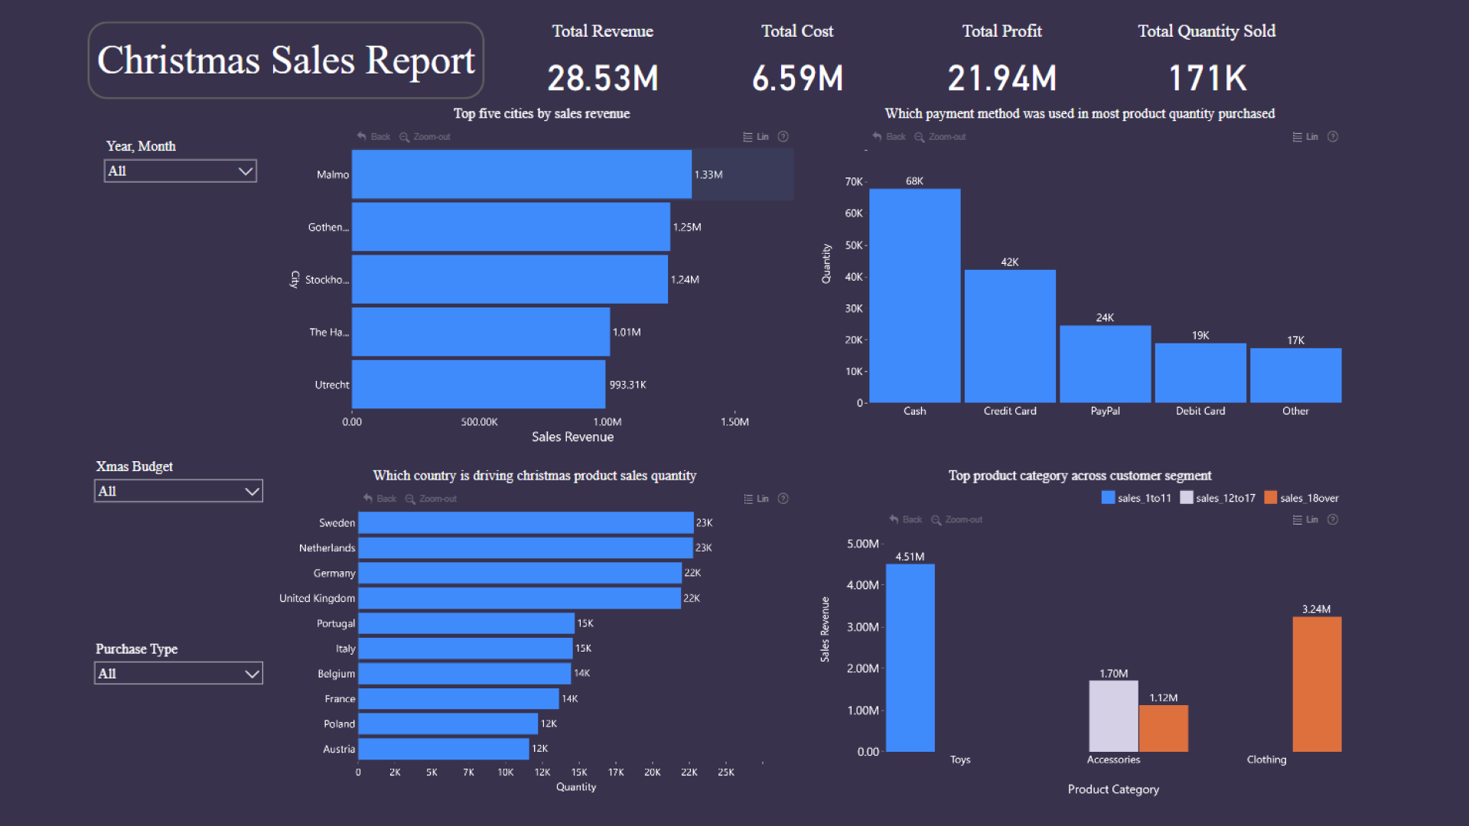Toggle Lin scale icon in payment method chart

(1297, 137)
